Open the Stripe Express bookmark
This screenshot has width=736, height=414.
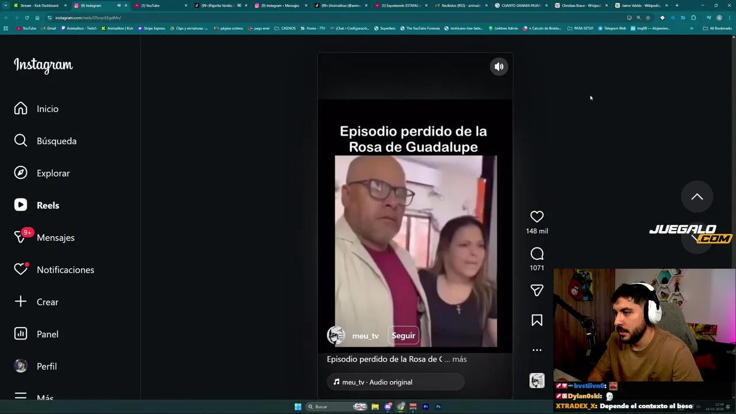click(152, 28)
